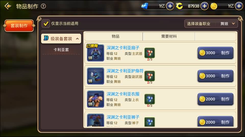Collapse the B级装备套装 category
Image resolution: width=245 pixels, height=137 pixels.
(x=61, y=39)
